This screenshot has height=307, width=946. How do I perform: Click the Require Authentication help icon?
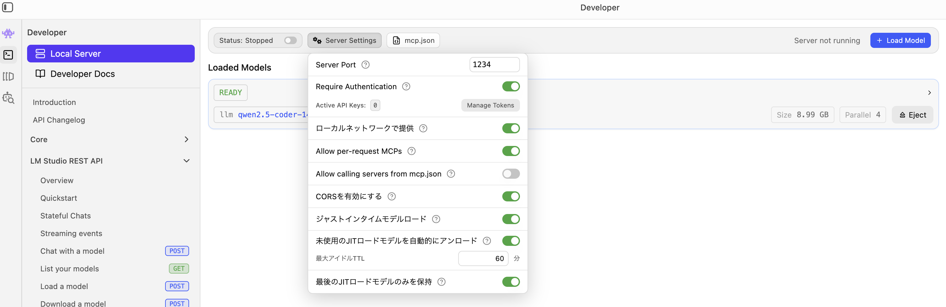tap(406, 87)
